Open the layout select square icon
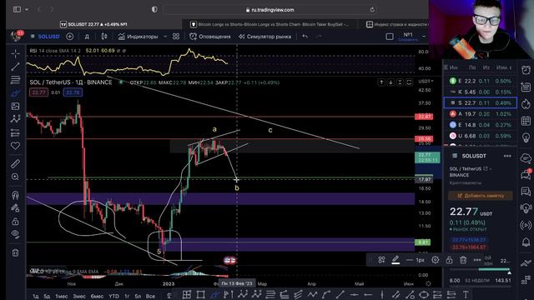Viewport: 534px width, 300px height. point(390,37)
